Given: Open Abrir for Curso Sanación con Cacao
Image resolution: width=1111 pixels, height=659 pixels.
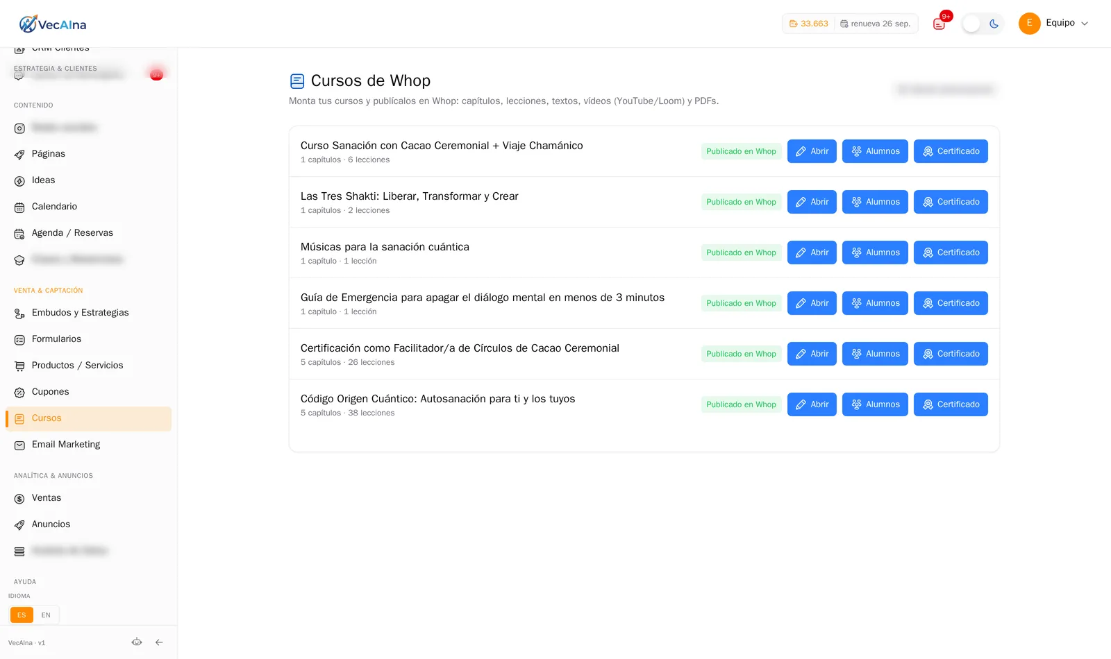Looking at the screenshot, I should point(812,151).
